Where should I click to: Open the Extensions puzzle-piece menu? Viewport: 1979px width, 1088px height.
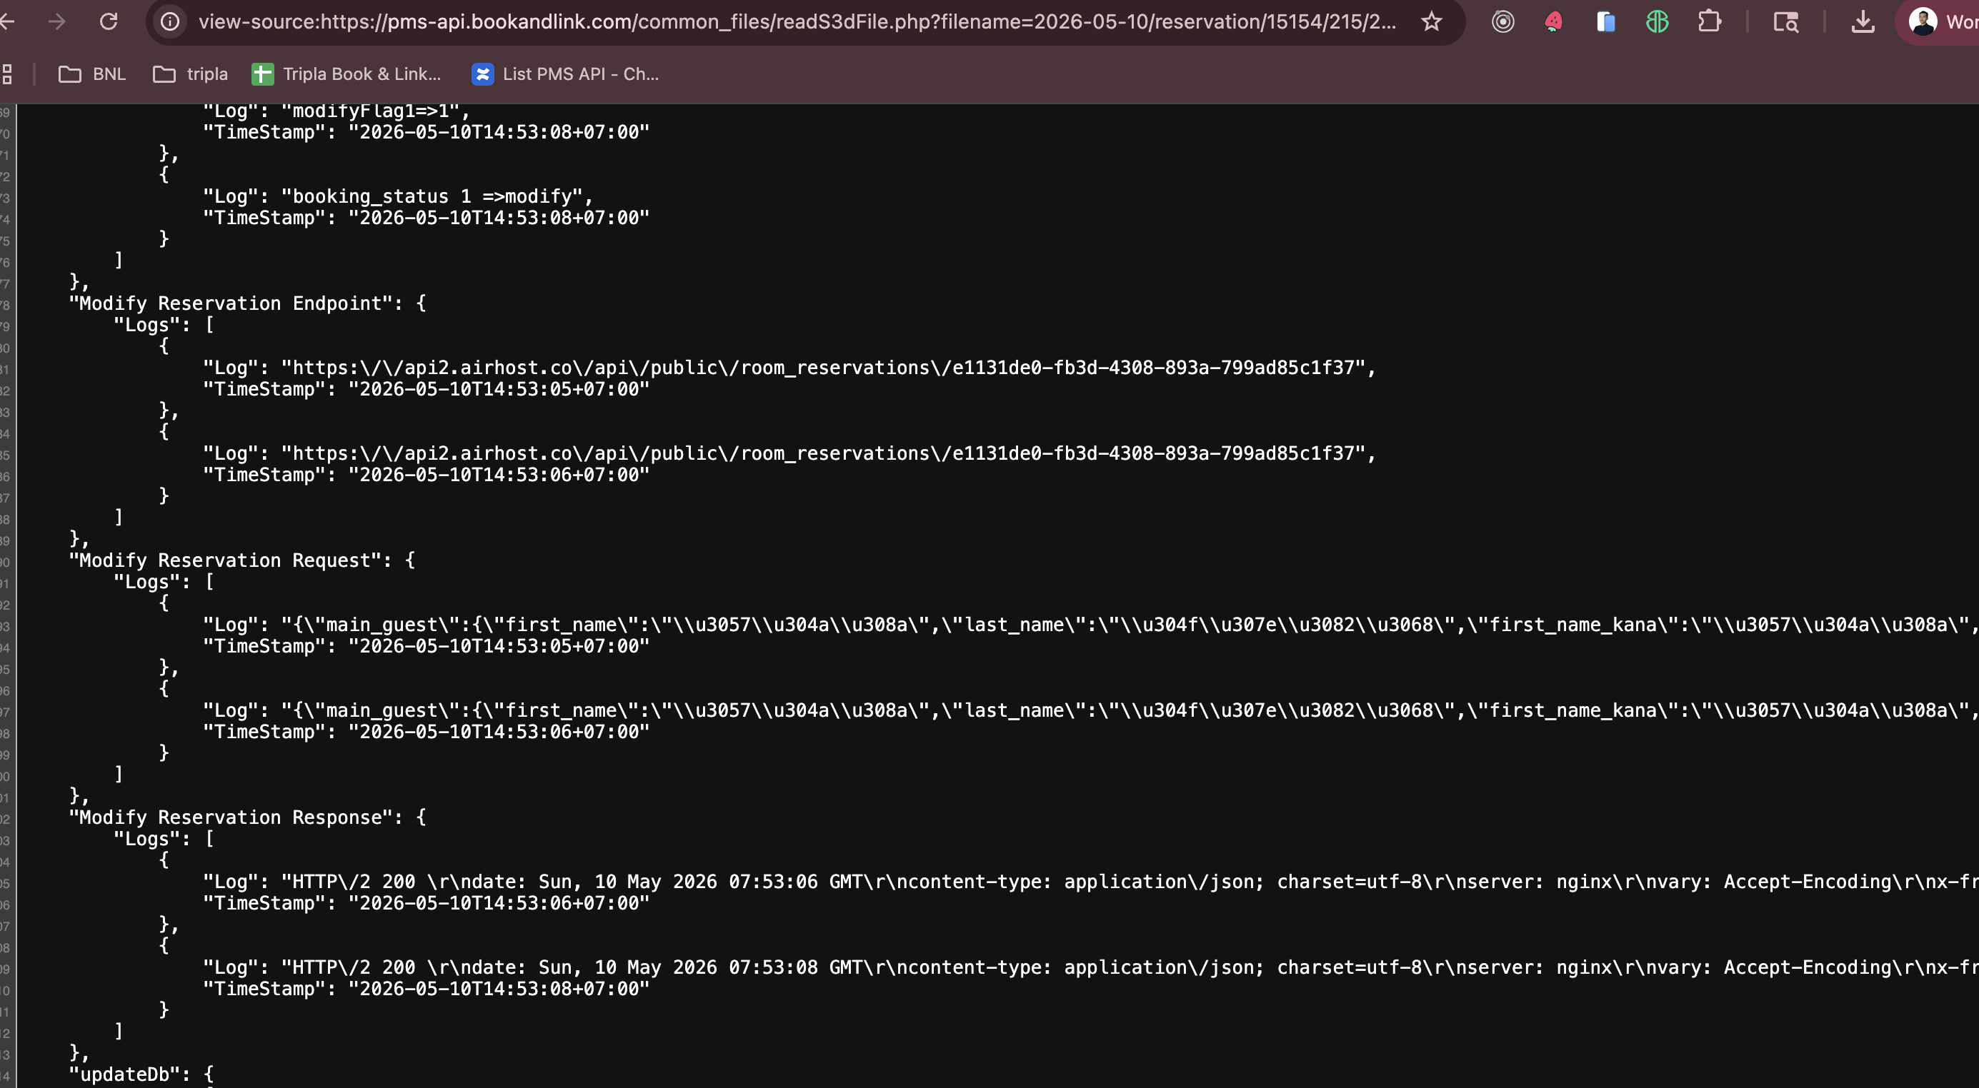click(x=1708, y=21)
